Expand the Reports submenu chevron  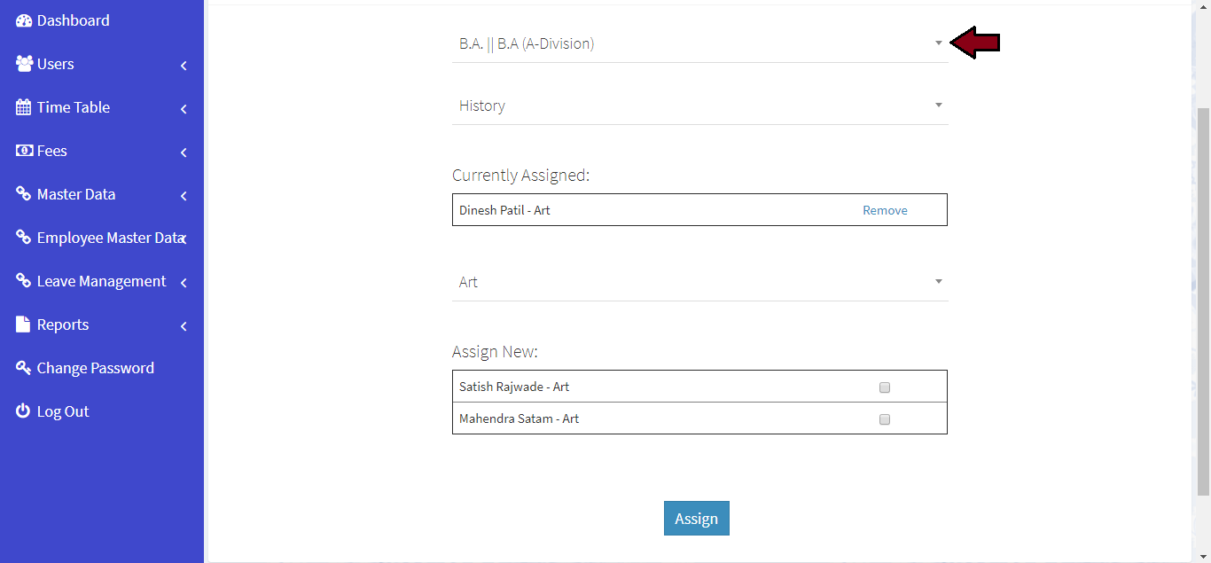(184, 326)
